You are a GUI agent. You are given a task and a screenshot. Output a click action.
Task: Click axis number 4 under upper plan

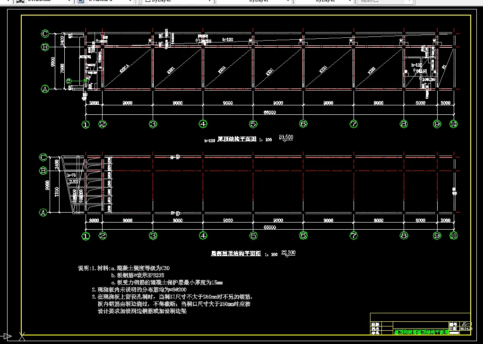click(203, 124)
